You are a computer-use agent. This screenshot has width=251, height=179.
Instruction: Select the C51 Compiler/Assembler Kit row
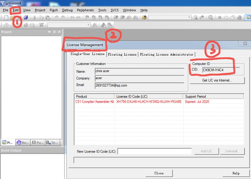159,102
